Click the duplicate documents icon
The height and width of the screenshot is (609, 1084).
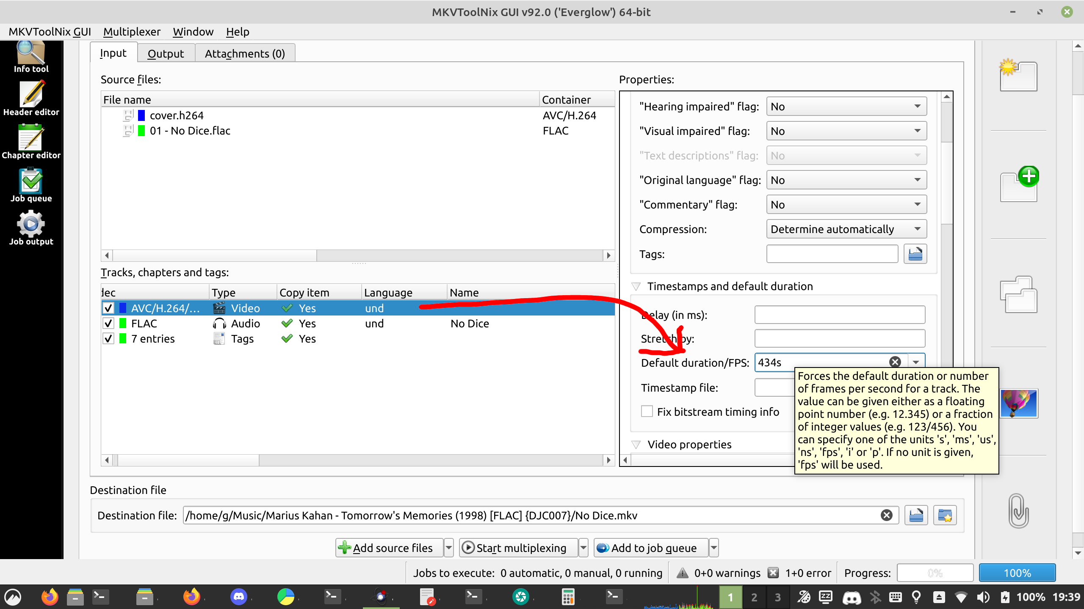tap(1018, 295)
